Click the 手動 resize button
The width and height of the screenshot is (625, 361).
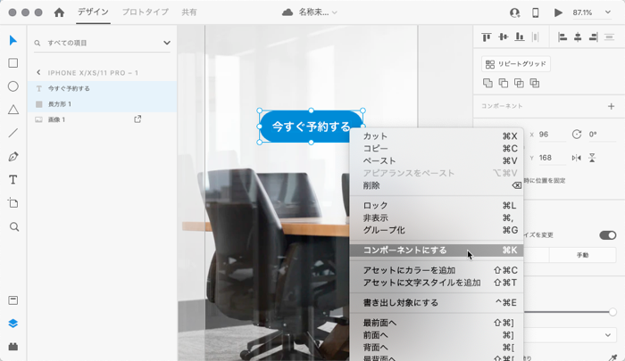[582, 255]
